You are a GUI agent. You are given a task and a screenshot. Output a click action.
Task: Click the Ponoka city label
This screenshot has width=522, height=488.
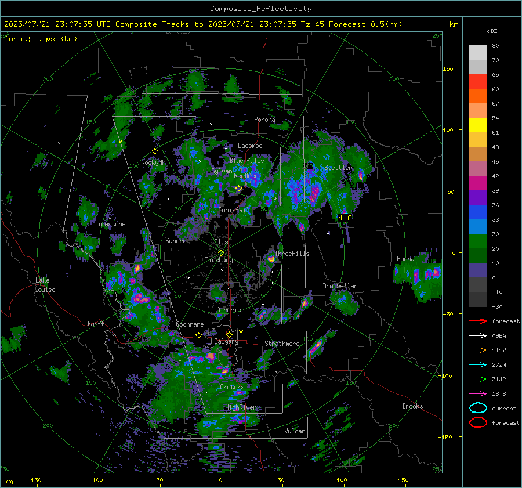click(x=264, y=120)
